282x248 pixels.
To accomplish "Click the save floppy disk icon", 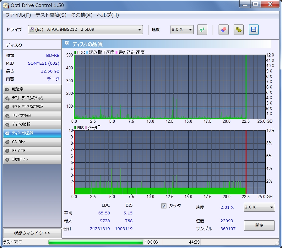I will point(254,30).
